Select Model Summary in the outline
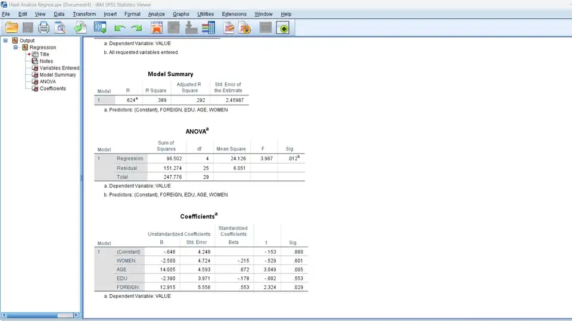The height and width of the screenshot is (321, 572). [x=58, y=75]
